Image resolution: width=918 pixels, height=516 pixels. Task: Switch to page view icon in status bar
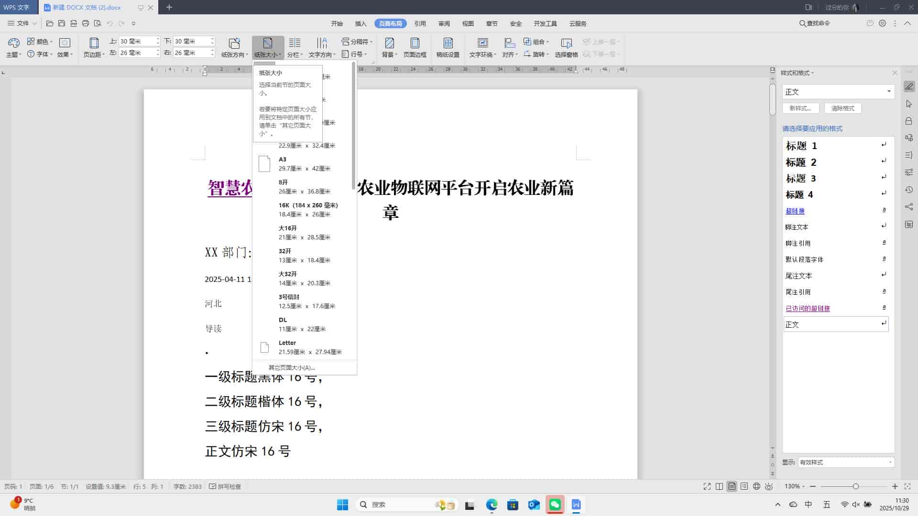732,486
